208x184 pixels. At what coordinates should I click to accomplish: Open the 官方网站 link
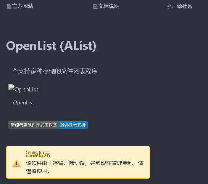click(x=23, y=6)
